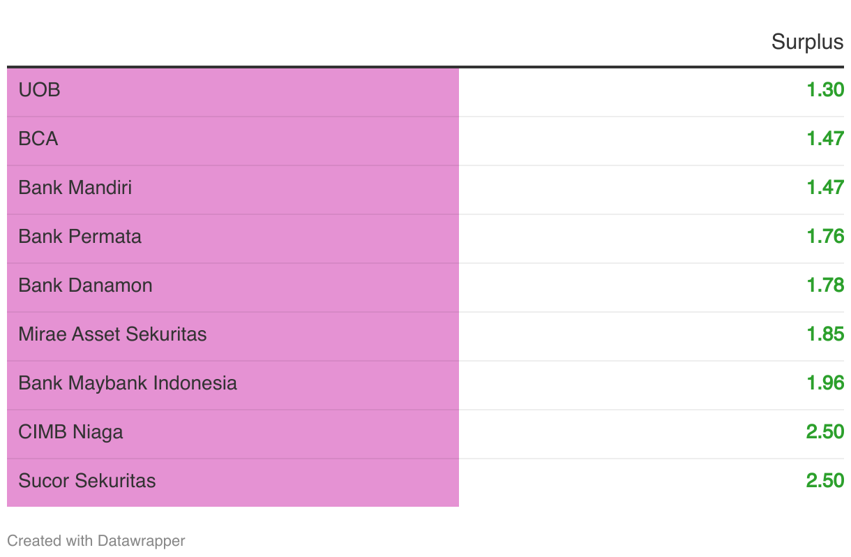Click Sucor Sekuritas surplus value 2.50
851x557 pixels.
pos(825,481)
